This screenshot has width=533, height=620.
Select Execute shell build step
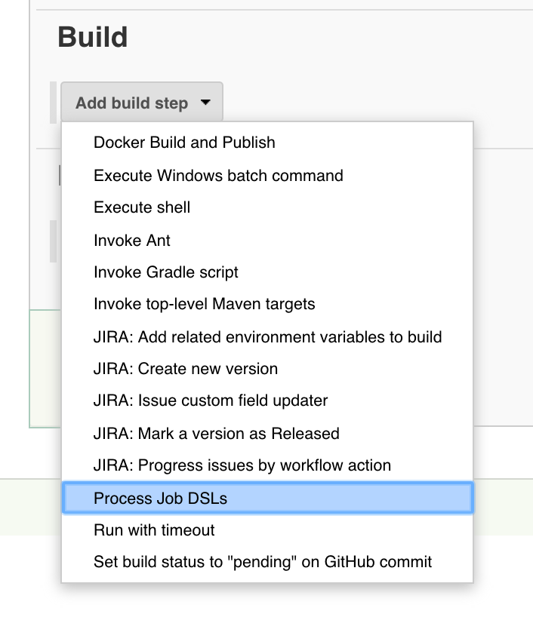(x=141, y=207)
